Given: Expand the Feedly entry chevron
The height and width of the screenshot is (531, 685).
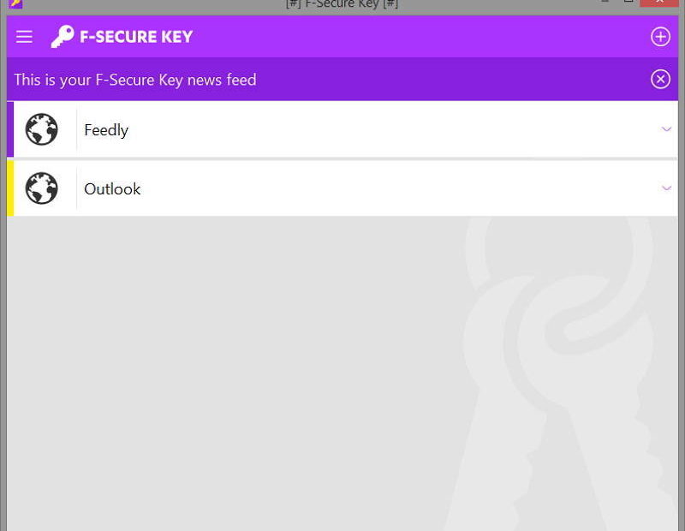Looking at the screenshot, I should point(666,129).
